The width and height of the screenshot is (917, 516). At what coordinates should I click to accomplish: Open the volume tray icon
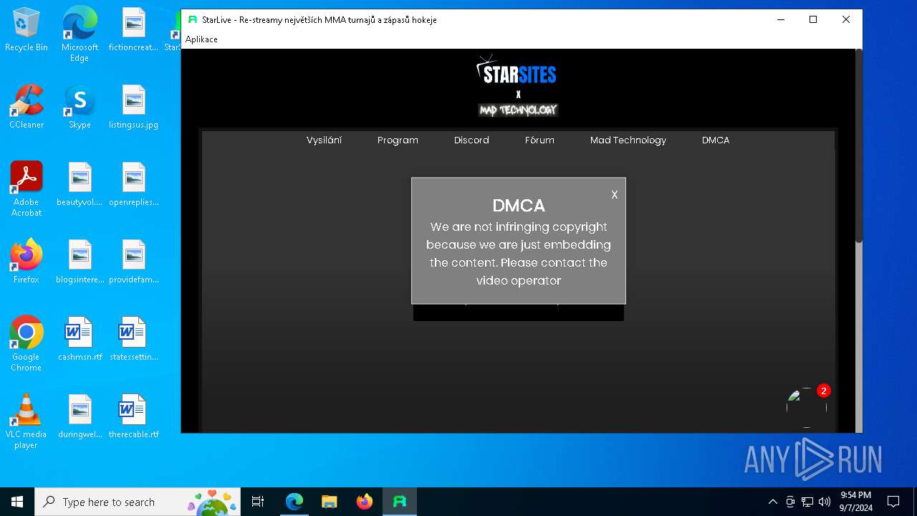point(825,502)
